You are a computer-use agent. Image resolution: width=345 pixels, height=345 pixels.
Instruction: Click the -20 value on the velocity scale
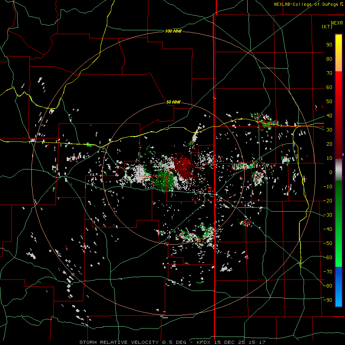(328, 201)
